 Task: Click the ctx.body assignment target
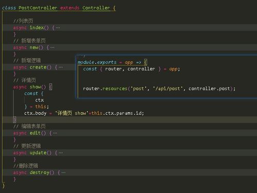[x=35, y=113]
